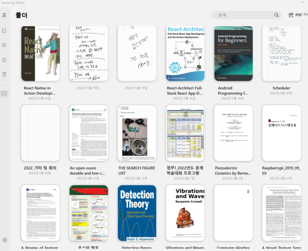
Task: Open Settings gear in sidebar
Action: [x=5, y=240]
